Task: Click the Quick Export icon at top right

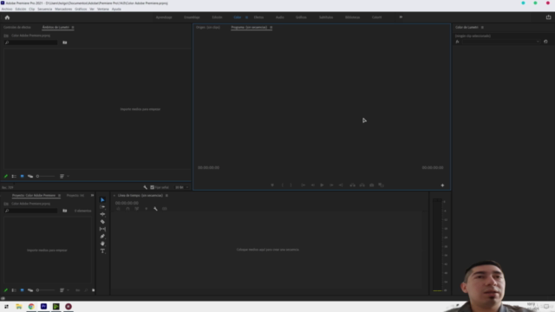Action: pos(548,17)
